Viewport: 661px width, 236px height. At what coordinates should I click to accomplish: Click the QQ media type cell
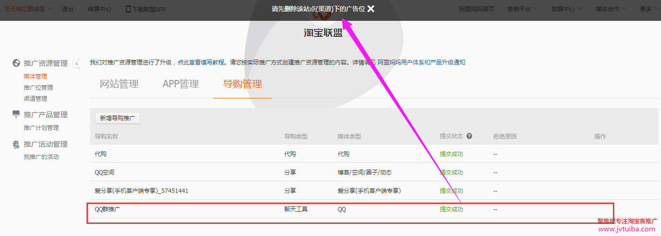(342, 209)
